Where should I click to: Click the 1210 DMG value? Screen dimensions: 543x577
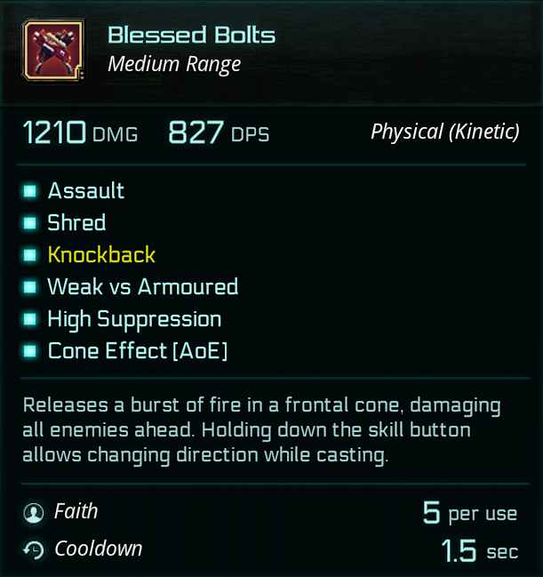tap(80, 133)
